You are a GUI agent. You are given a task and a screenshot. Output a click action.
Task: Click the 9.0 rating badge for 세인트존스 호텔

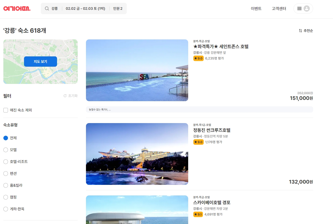(x=199, y=58)
